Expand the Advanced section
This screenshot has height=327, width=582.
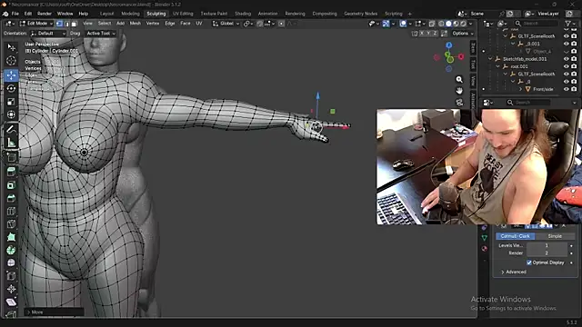514,272
